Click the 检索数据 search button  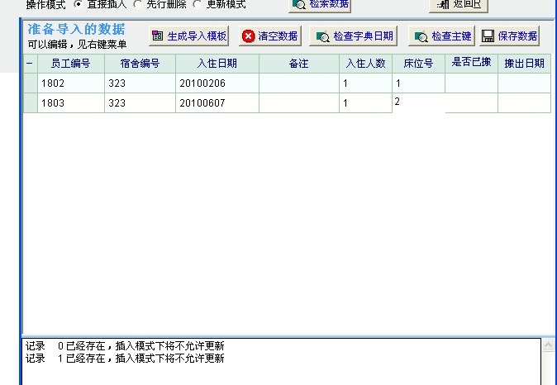320,4
